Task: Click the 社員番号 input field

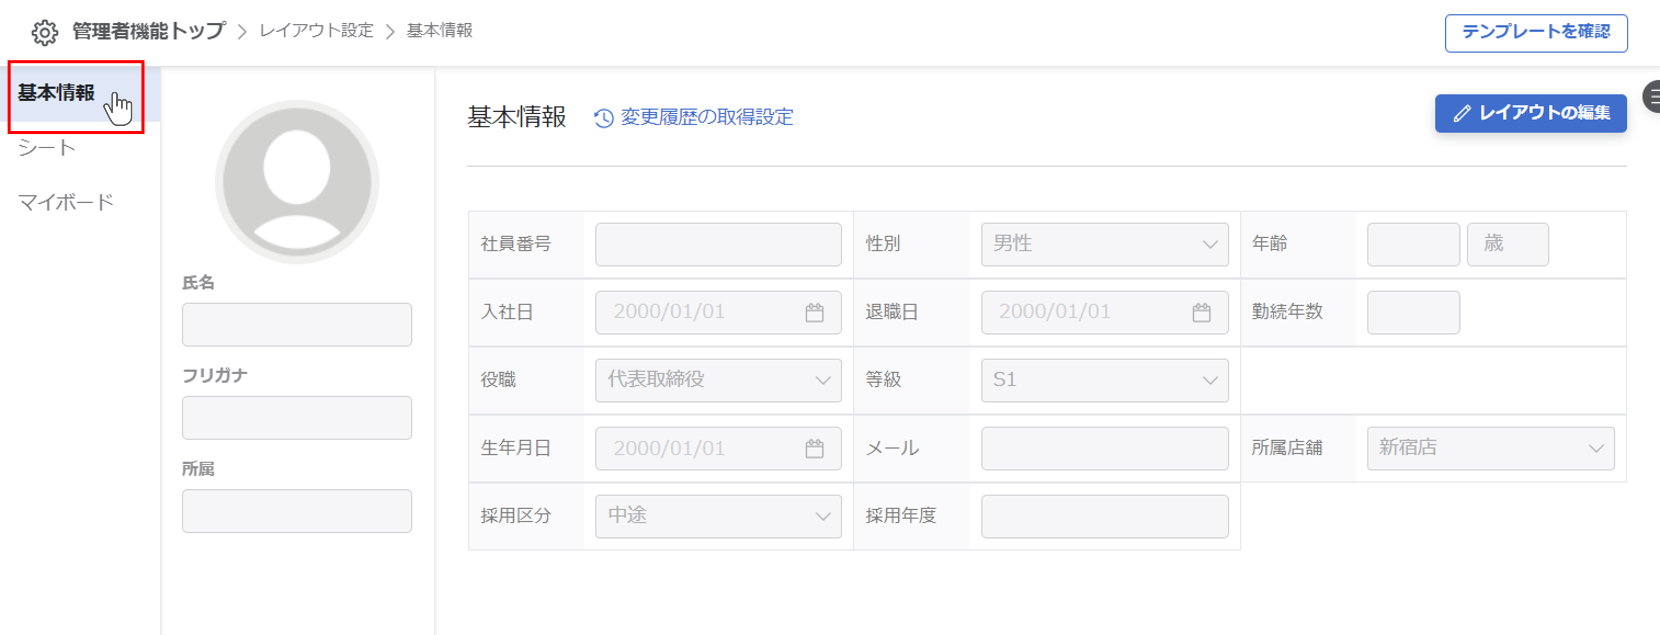Action: pos(718,244)
